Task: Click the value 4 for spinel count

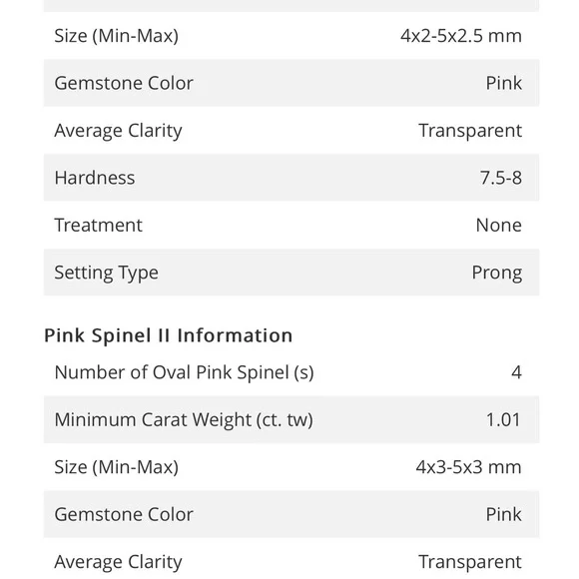Action: click(x=516, y=372)
